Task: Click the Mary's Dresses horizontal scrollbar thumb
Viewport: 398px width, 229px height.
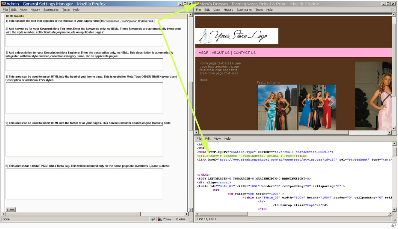Action: pos(274,132)
